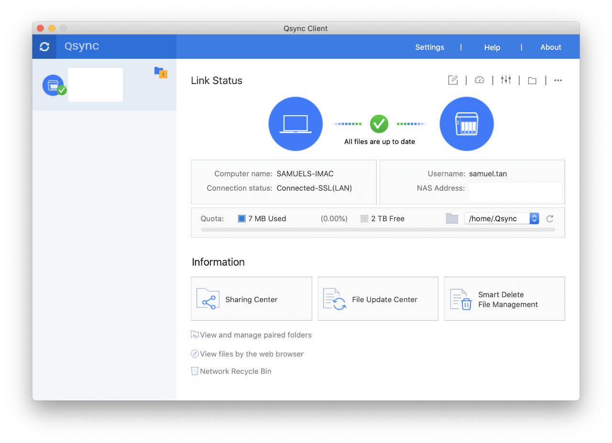Select the paired NAS device icon in sidebar
Screen dimensions: 612x443
tap(54, 86)
